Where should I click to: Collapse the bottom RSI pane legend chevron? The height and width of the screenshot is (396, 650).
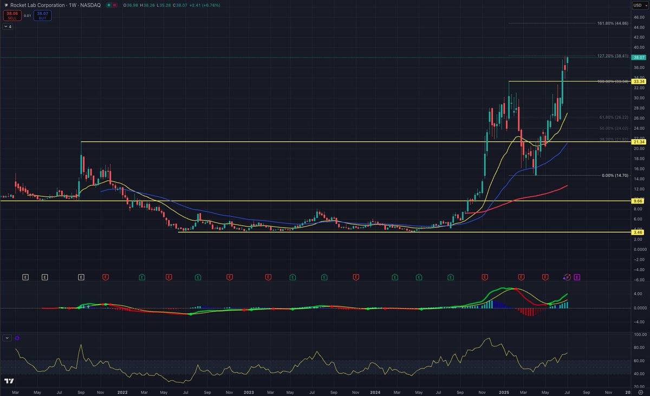(x=7, y=338)
